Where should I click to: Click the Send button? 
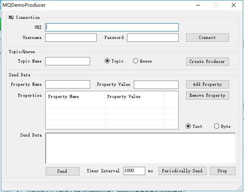click(63, 171)
